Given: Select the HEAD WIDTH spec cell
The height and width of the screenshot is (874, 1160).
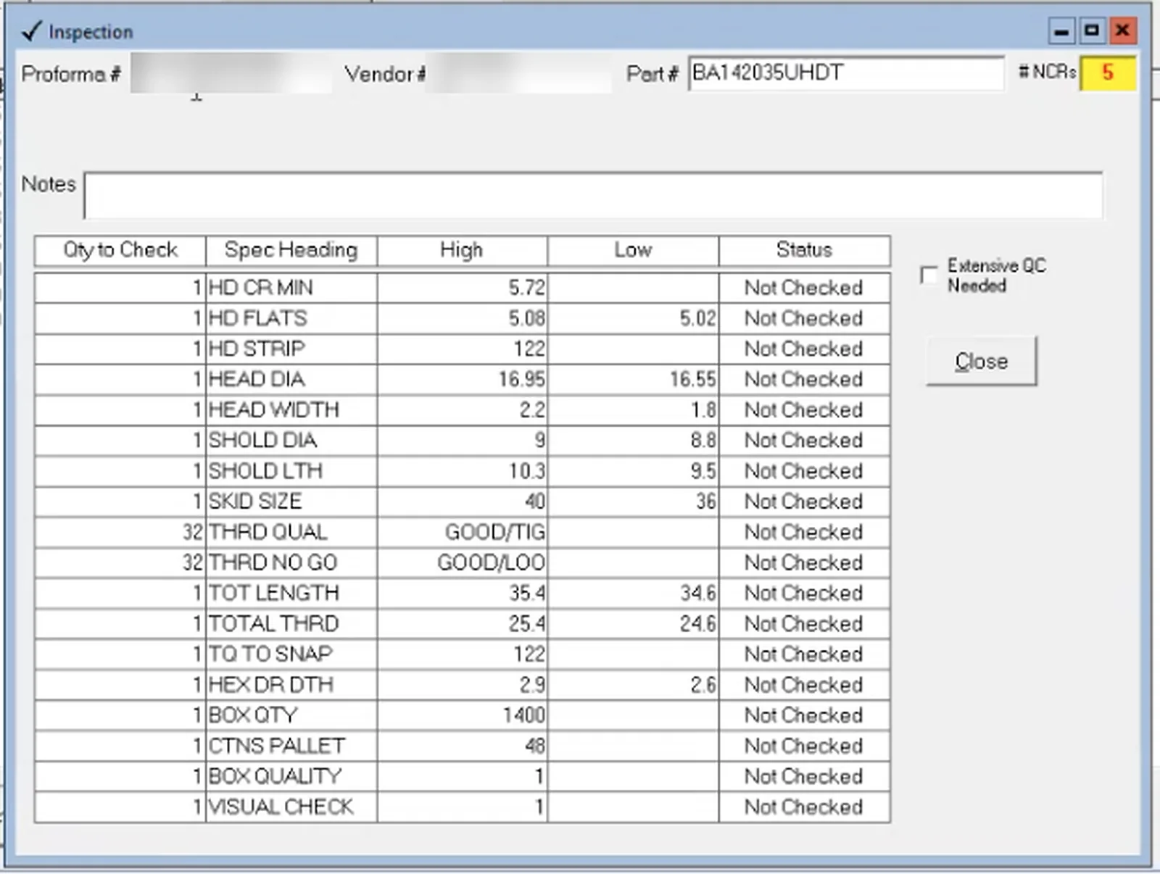Looking at the screenshot, I should [x=291, y=409].
